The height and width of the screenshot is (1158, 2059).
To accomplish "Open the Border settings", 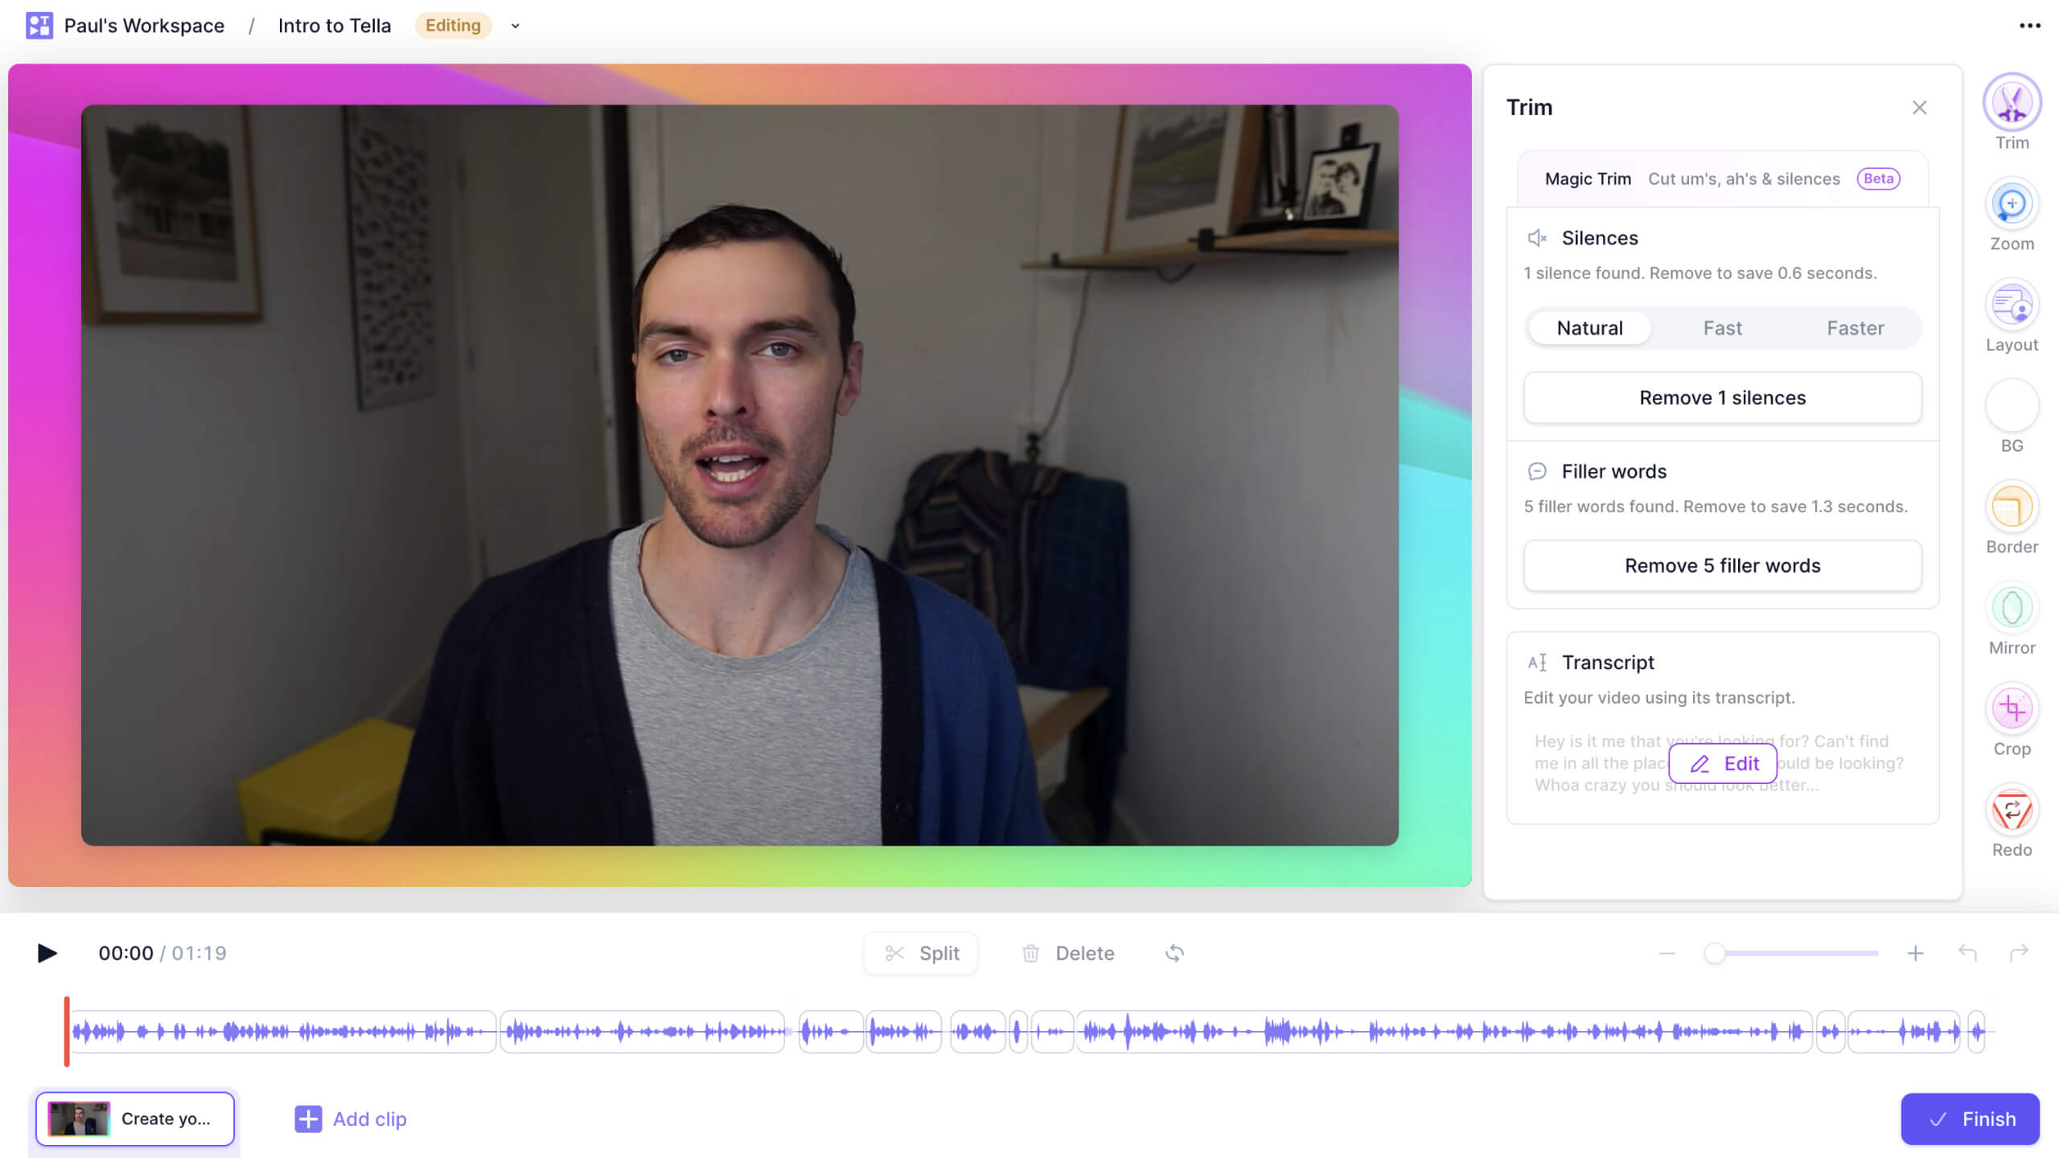I will [x=2011, y=513].
